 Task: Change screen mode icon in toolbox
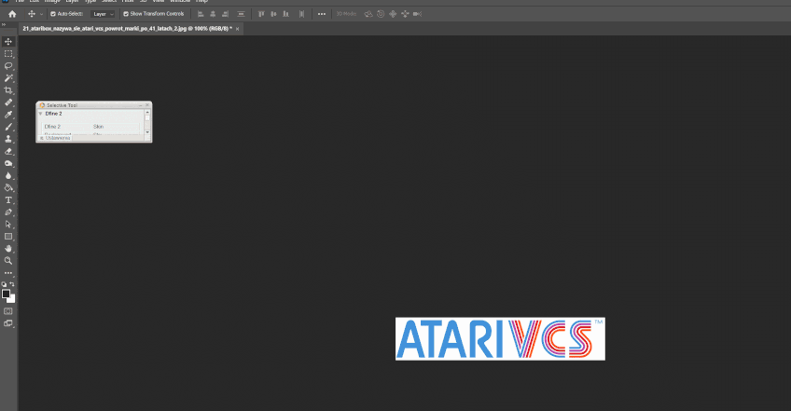click(x=8, y=323)
